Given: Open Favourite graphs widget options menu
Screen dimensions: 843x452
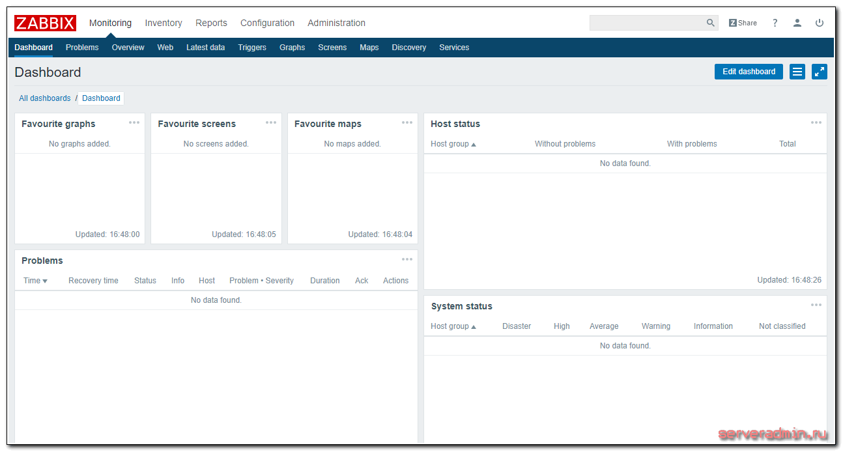Looking at the screenshot, I should 134,122.
